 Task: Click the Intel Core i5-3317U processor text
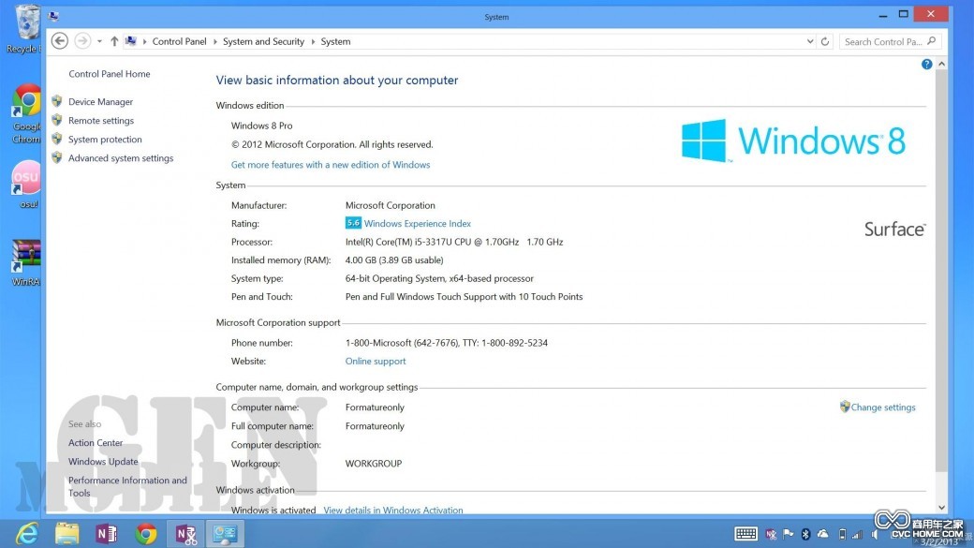pyautogui.click(x=454, y=242)
